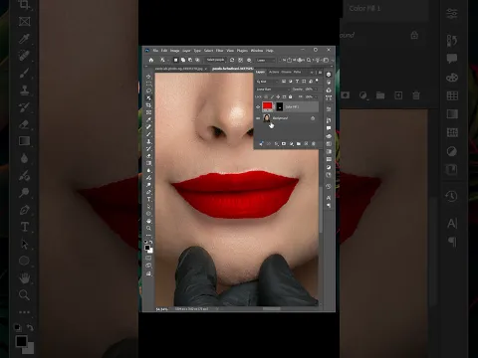Open the Character panel icon in right dock

point(329,198)
